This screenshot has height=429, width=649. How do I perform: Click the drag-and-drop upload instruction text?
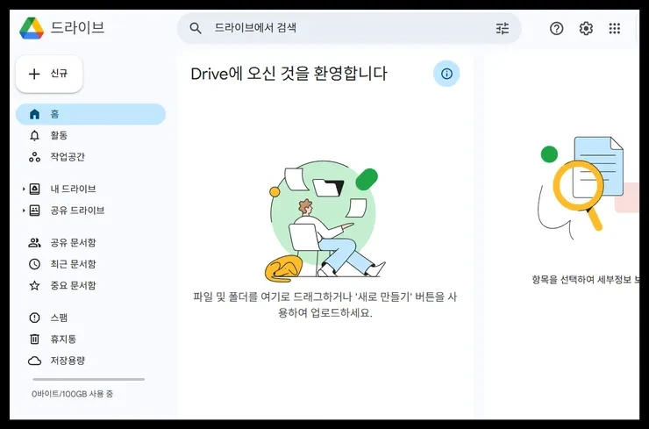click(x=324, y=304)
